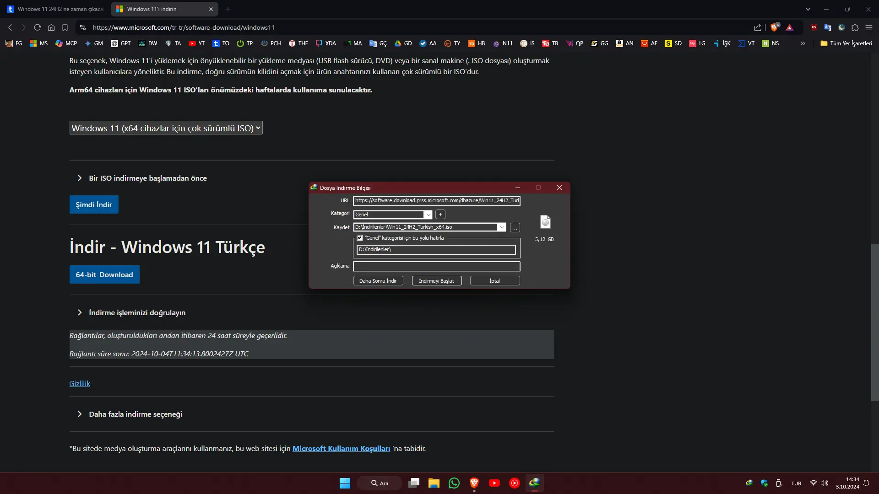Screen dimensions: 879x494
Task: Browse save location with ellipsis button
Action: [x=515, y=227]
